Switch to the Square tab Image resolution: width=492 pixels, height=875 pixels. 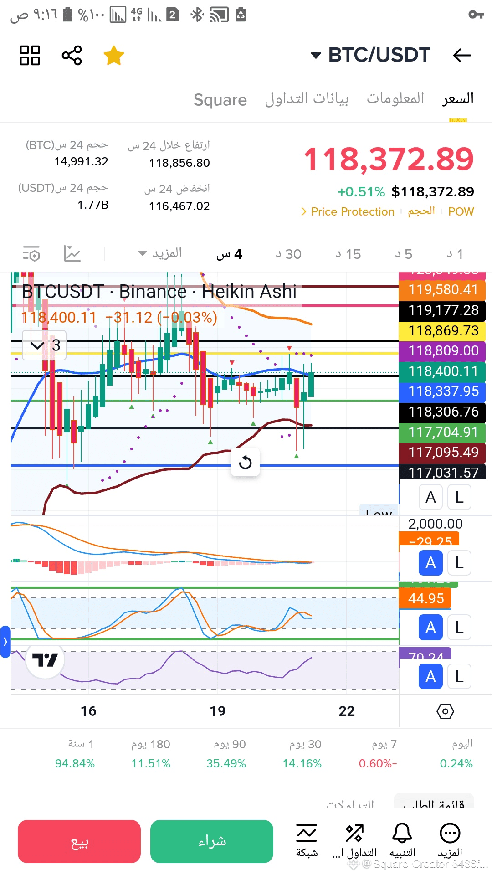[220, 99]
